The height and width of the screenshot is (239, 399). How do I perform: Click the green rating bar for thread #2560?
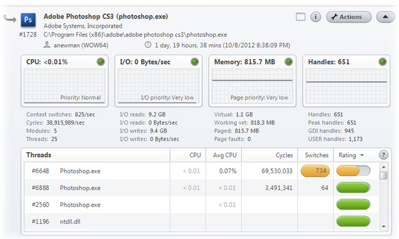353,205
